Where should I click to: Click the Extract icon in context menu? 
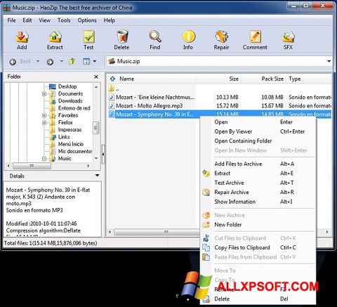206,174
